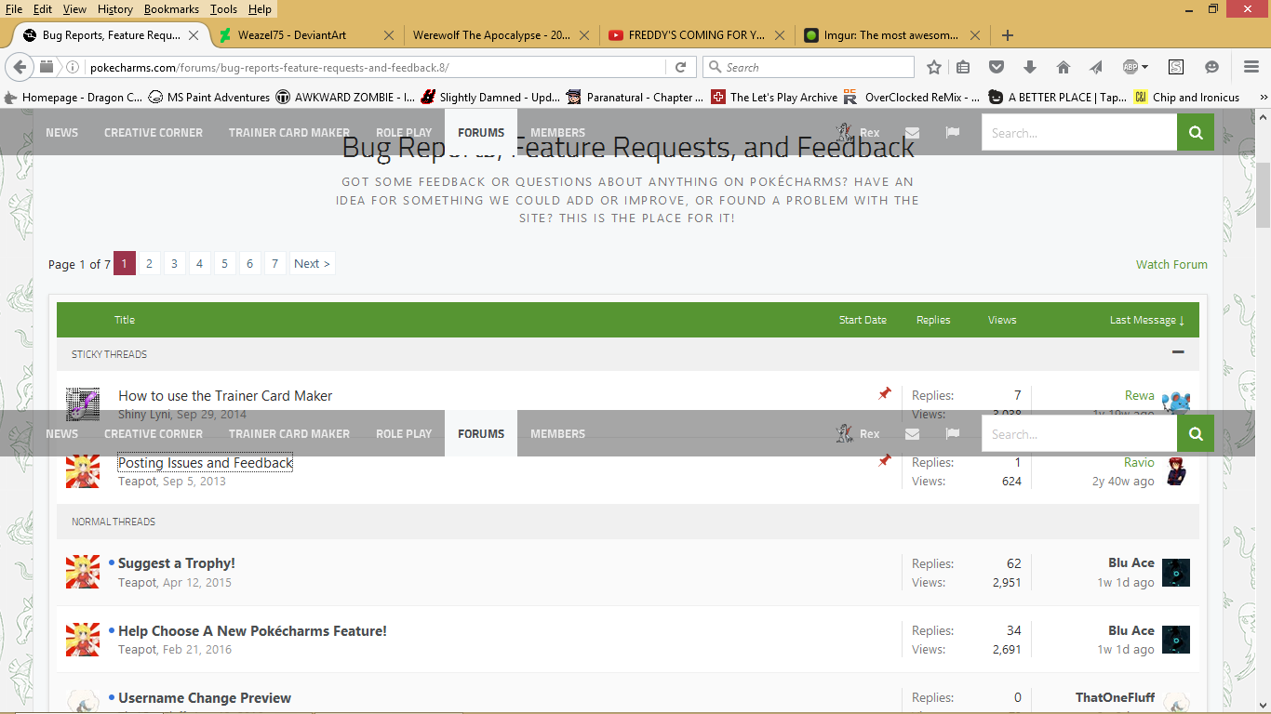The image size is (1271, 714).
Task: Open Adblock Plus dropdown arrow
Action: (x=1144, y=67)
